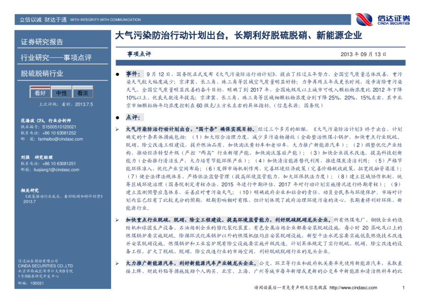The height and width of the screenshot is (301, 427).
Task: Select the 看好 rating box
Action: (40, 93)
